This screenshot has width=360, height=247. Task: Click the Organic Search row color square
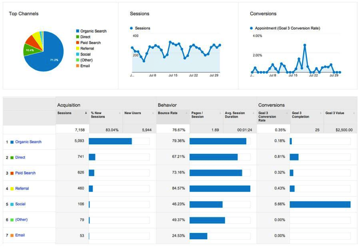[x=12, y=142]
